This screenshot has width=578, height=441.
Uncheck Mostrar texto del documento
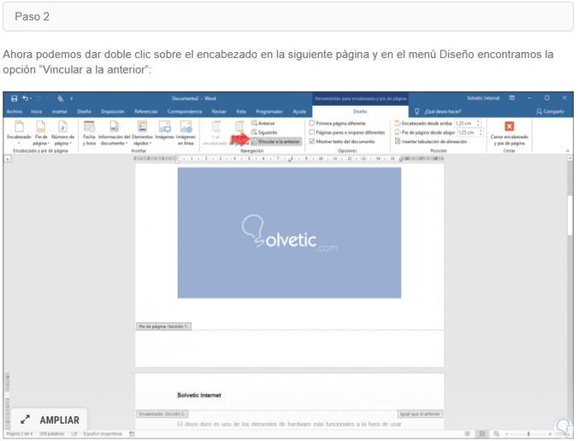(312, 141)
